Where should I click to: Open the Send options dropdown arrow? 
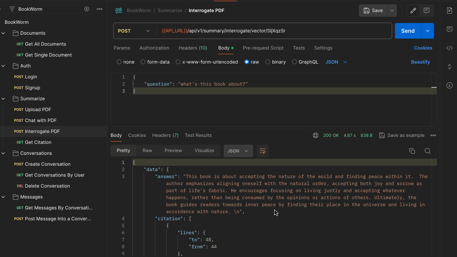coord(428,31)
